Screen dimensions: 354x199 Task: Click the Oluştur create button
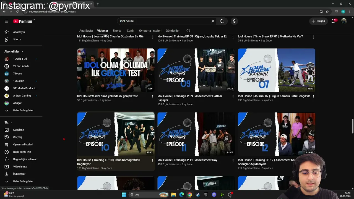(x=318, y=21)
